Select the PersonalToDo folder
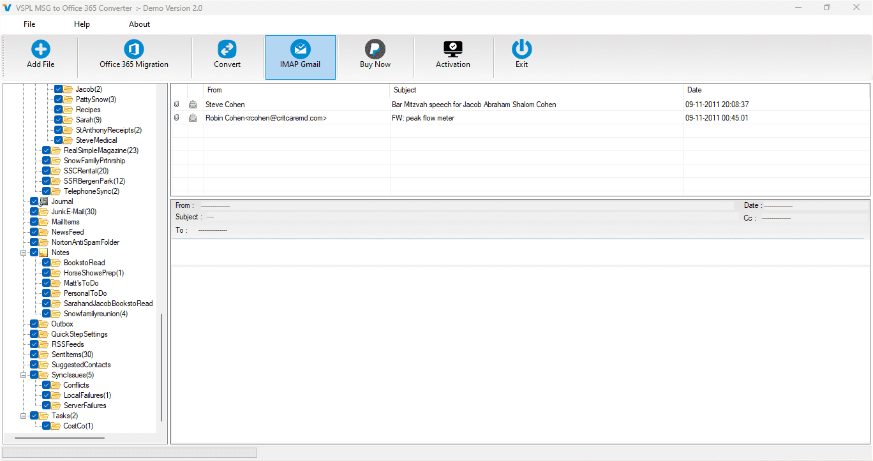This screenshot has width=873, height=461. click(x=85, y=293)
